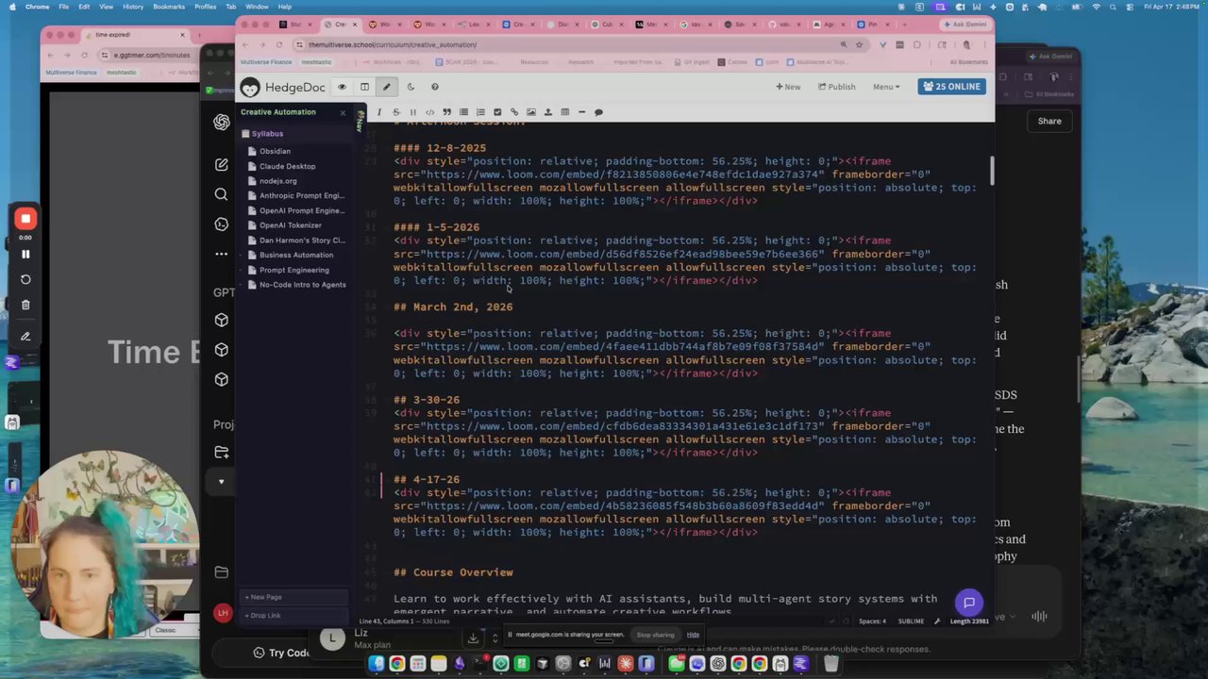Switch HedgeDoc to view mode (eye icon)

[342, 87]
